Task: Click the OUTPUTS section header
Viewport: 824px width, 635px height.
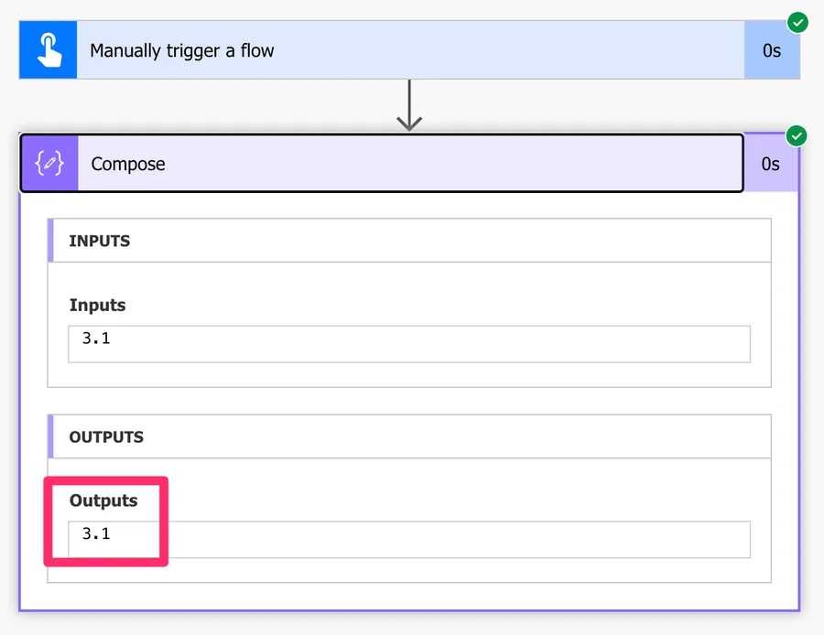Action: pos(106,437)
